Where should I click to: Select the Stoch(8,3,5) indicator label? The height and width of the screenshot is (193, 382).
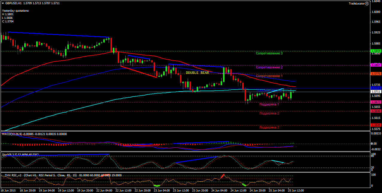click(x=10, y=154)
